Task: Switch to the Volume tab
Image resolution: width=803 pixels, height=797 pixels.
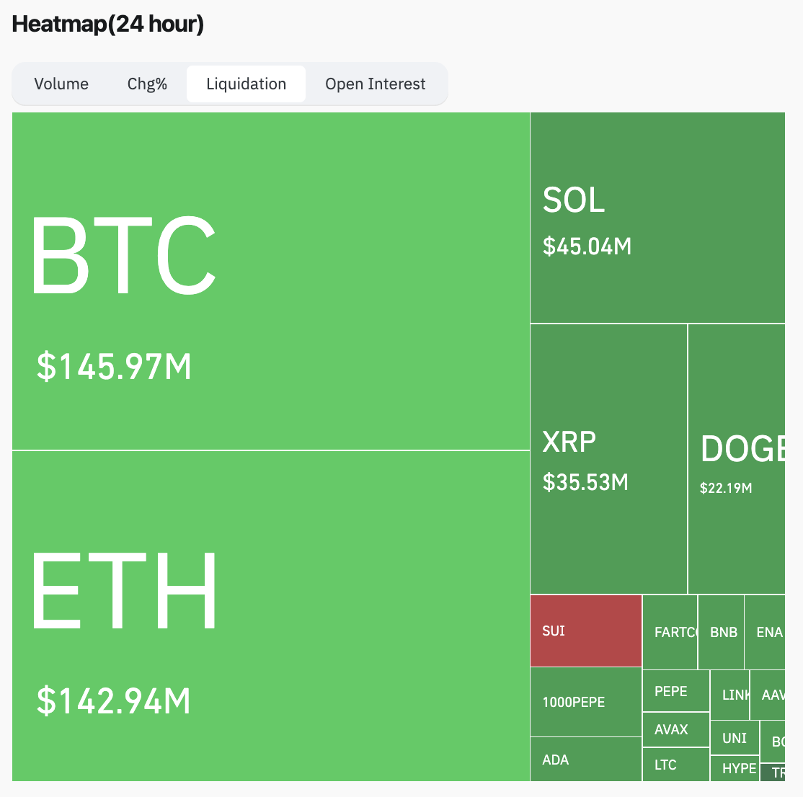Action: 61,84
